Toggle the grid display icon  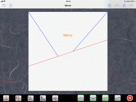click(x=109, y=6)
